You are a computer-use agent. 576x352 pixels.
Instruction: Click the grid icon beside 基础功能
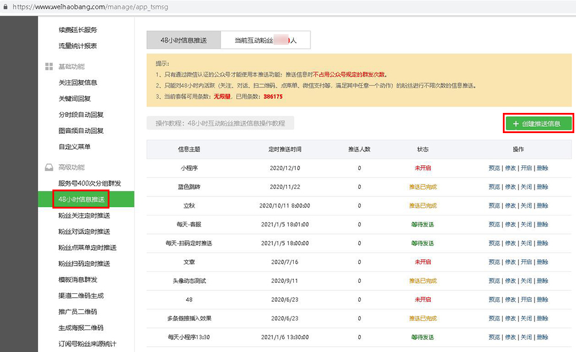tap(49, 67)
